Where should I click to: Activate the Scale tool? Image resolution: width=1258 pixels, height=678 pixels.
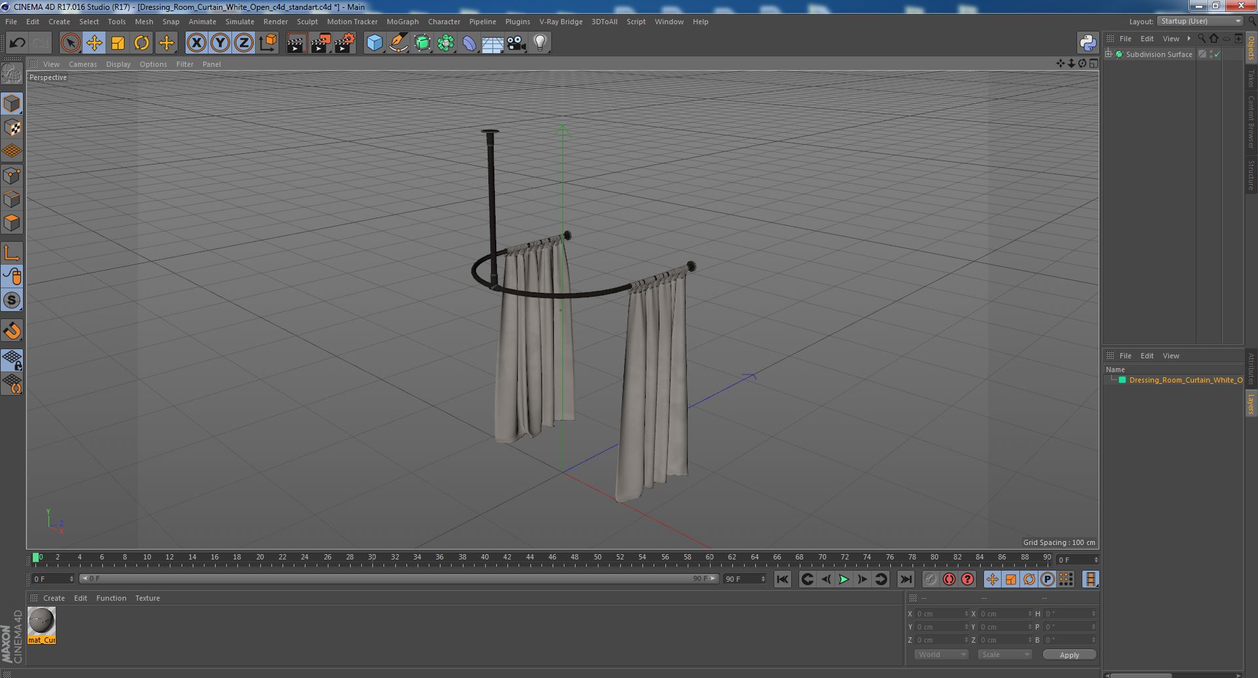(x=118, y=43)
